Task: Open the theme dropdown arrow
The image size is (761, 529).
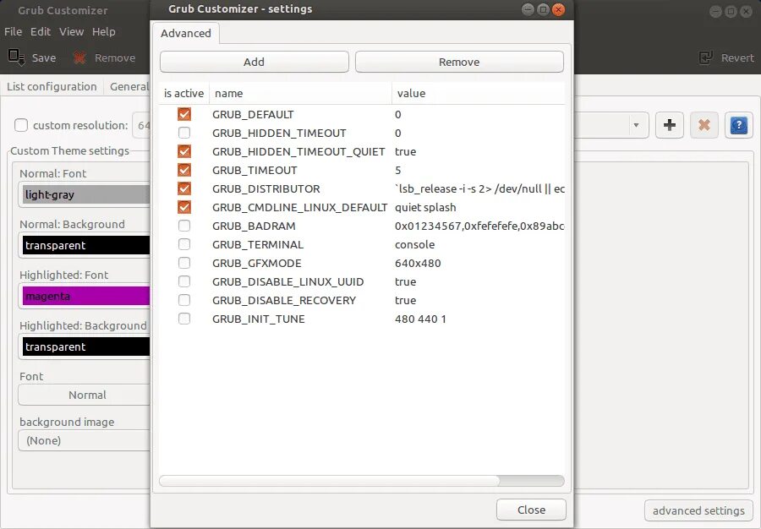Action: tap(636, 125)
